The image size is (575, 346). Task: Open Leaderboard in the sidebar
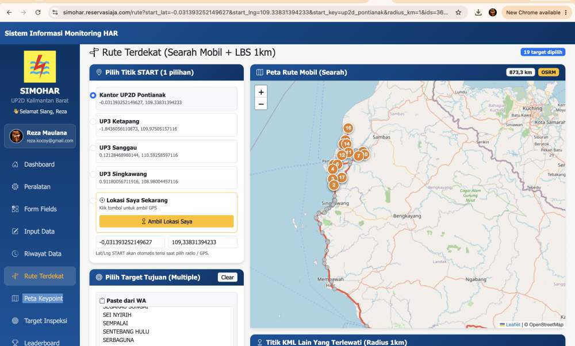click(x=40, y=343)
